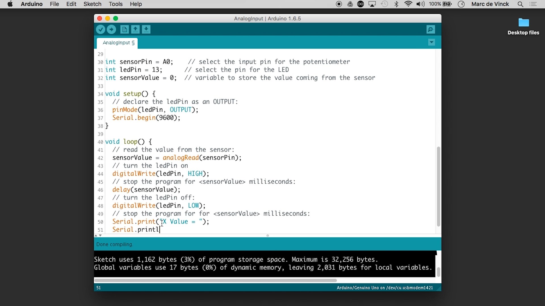Save the sketch with the Save icon

pos(146,29)
